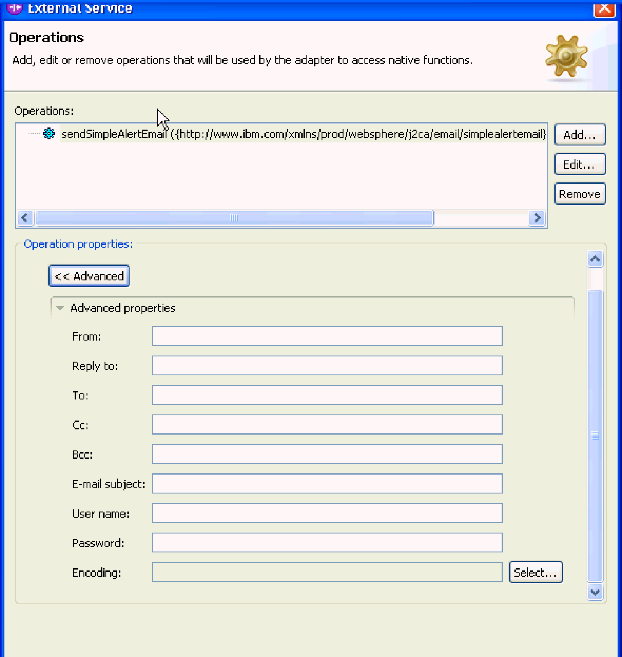Collapse advanced options with << Advanced button
Image resolution: width=622 pixels, height=657 pixels.
click(89, 276)
